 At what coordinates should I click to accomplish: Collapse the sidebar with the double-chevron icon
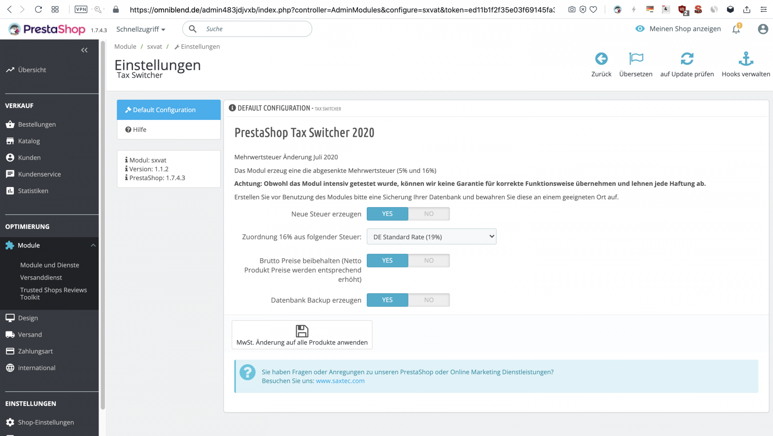(84, 50)
